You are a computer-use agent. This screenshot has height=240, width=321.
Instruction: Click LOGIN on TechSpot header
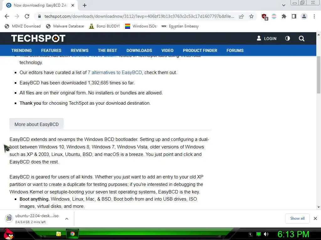pyautogui.click(x=266, y=38)
